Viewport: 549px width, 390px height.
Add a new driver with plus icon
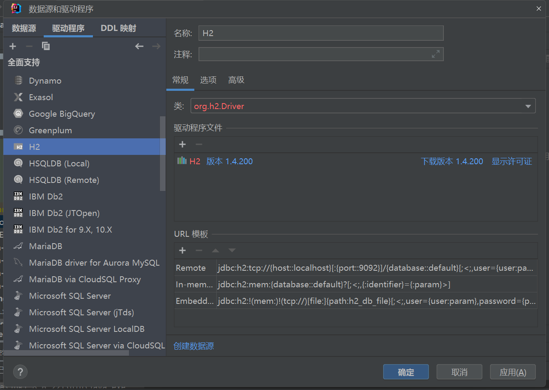pyautogui.click(x=13, y=46)
